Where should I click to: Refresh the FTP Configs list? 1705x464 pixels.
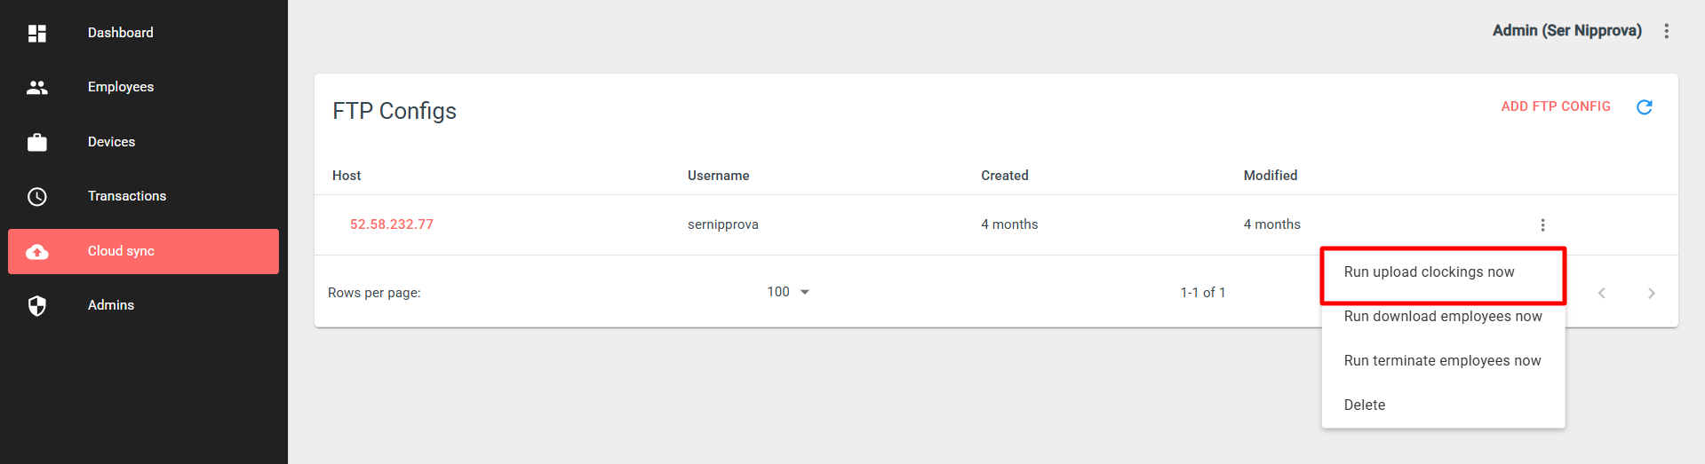point(1645,106)
